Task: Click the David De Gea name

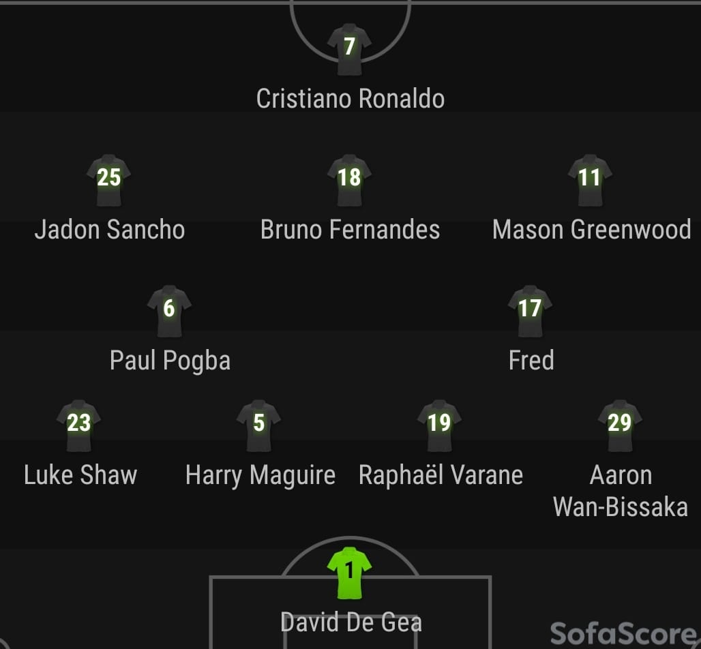Action: click(x=351, y=622)
